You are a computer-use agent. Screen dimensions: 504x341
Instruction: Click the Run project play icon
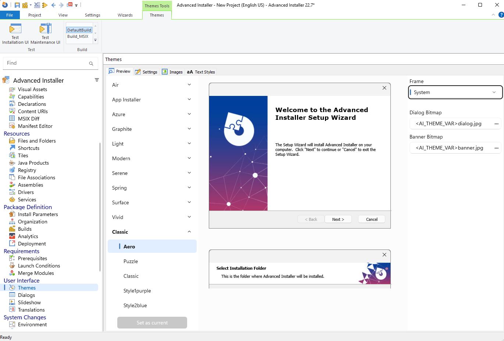pos(45,5)
